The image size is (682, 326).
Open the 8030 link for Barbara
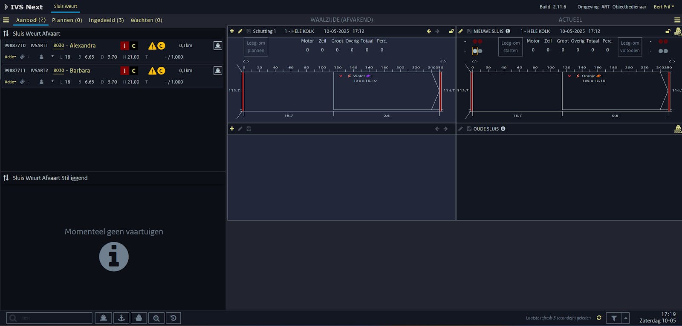click(x=59, y=71)
